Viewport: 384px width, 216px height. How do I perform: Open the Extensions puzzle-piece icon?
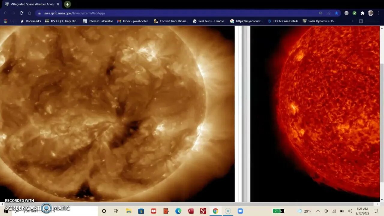pyautogui.click(x=362, y=13)
